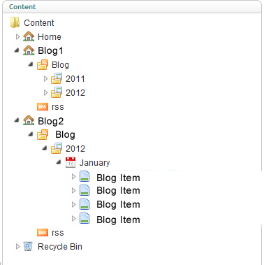Click the January calendar icon
This screenshot has width=264, height=265.
pos(71,162)
